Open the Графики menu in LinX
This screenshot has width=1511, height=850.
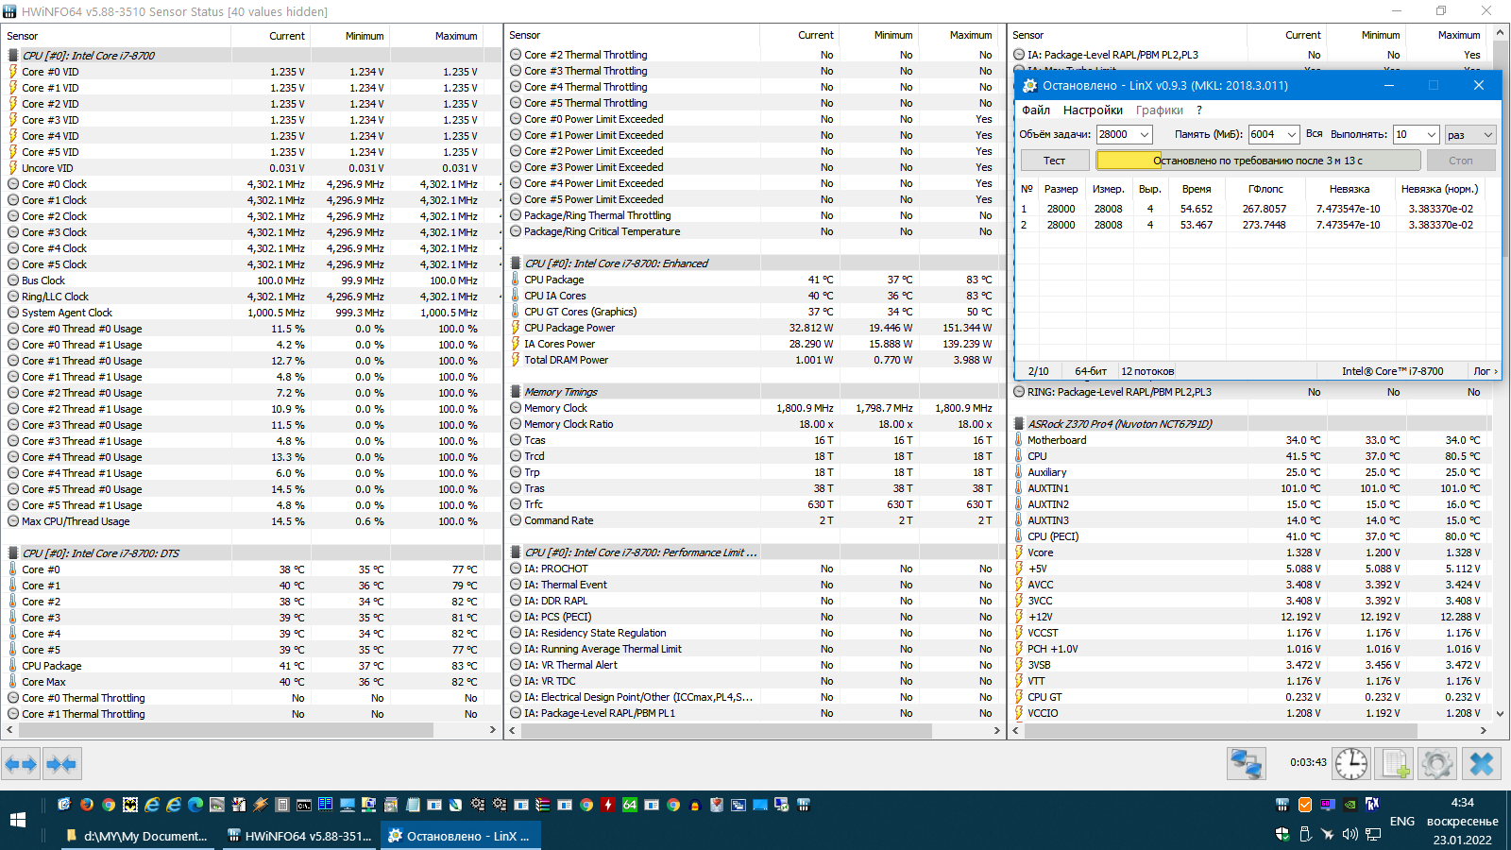point(1160,110)
